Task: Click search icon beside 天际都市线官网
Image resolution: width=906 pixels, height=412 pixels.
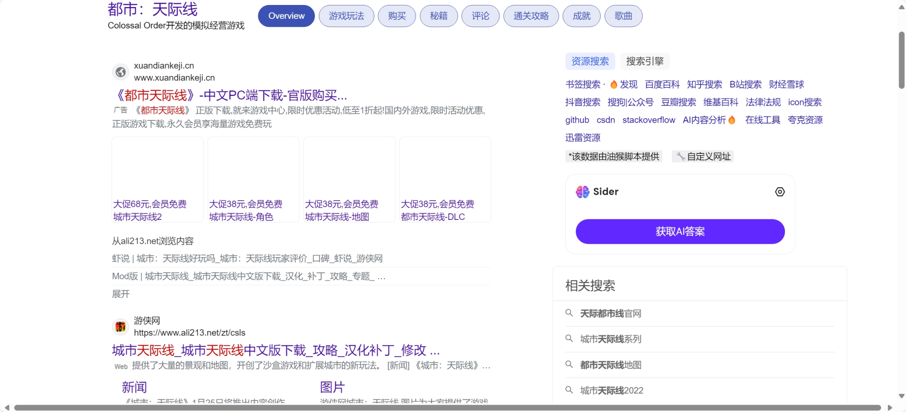Action: (x=569, y=313)
